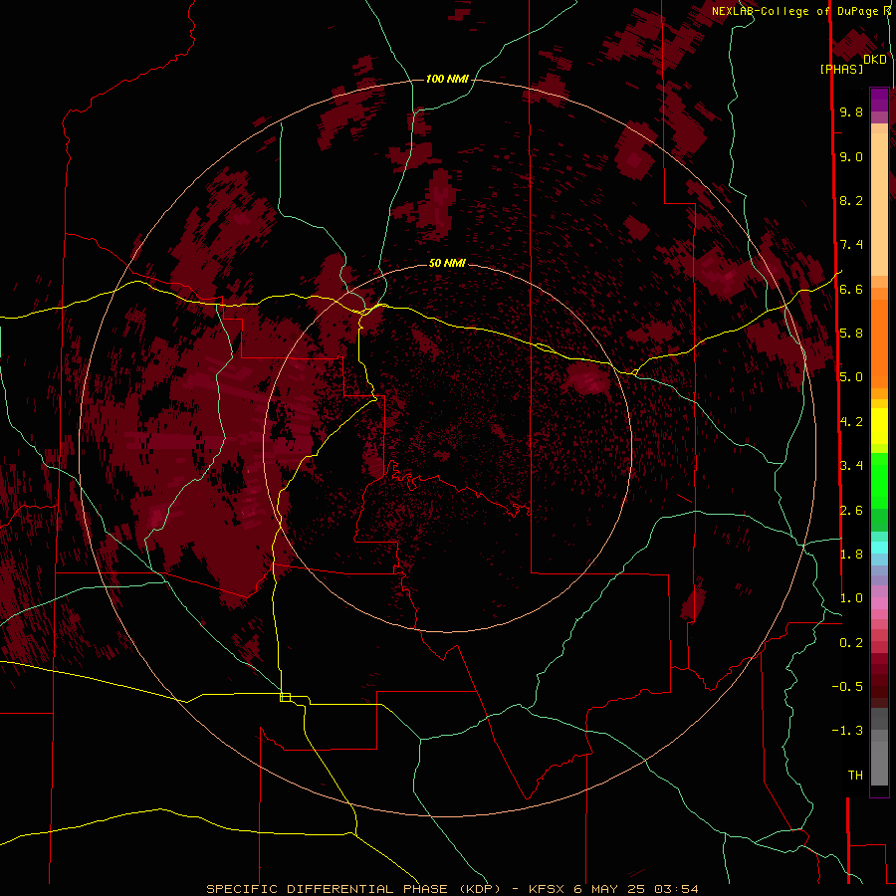Screen dimensions: 896x896
Task: Click the 5.0 value on the color scale
Action: click(851, 377)
